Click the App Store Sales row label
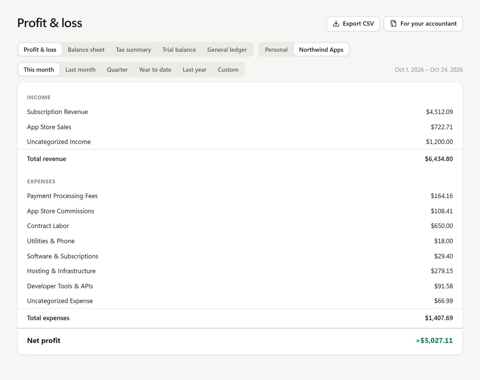This screenshot has height=380, width=480. click(x=49, y=127)
